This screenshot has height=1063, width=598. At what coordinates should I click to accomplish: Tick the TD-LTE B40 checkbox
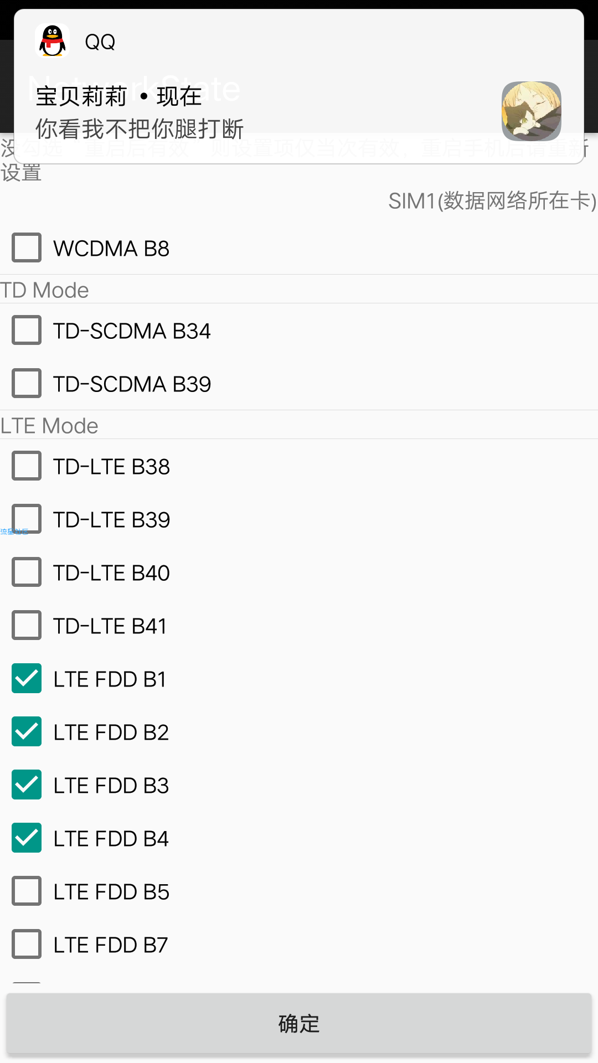(27, 572)
